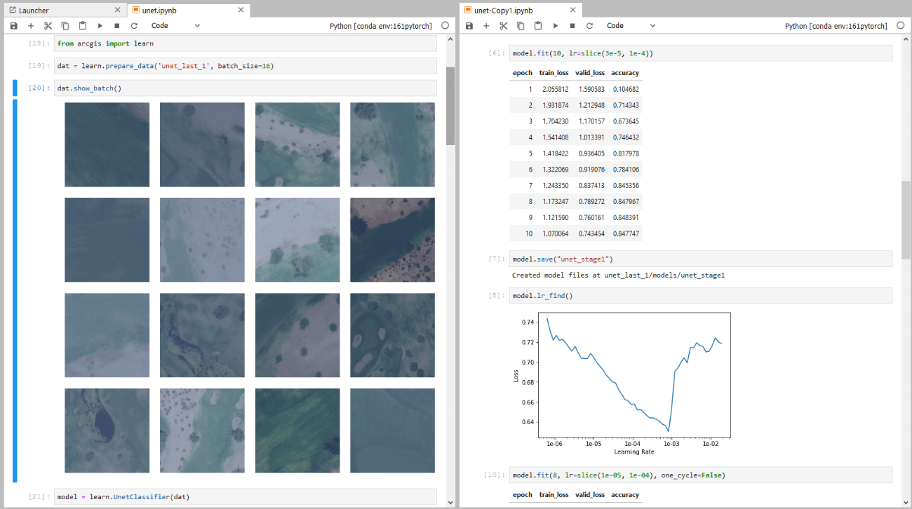
Task: Click kernel name in unet.ipynb toolbar
Action: click(380, 26)
